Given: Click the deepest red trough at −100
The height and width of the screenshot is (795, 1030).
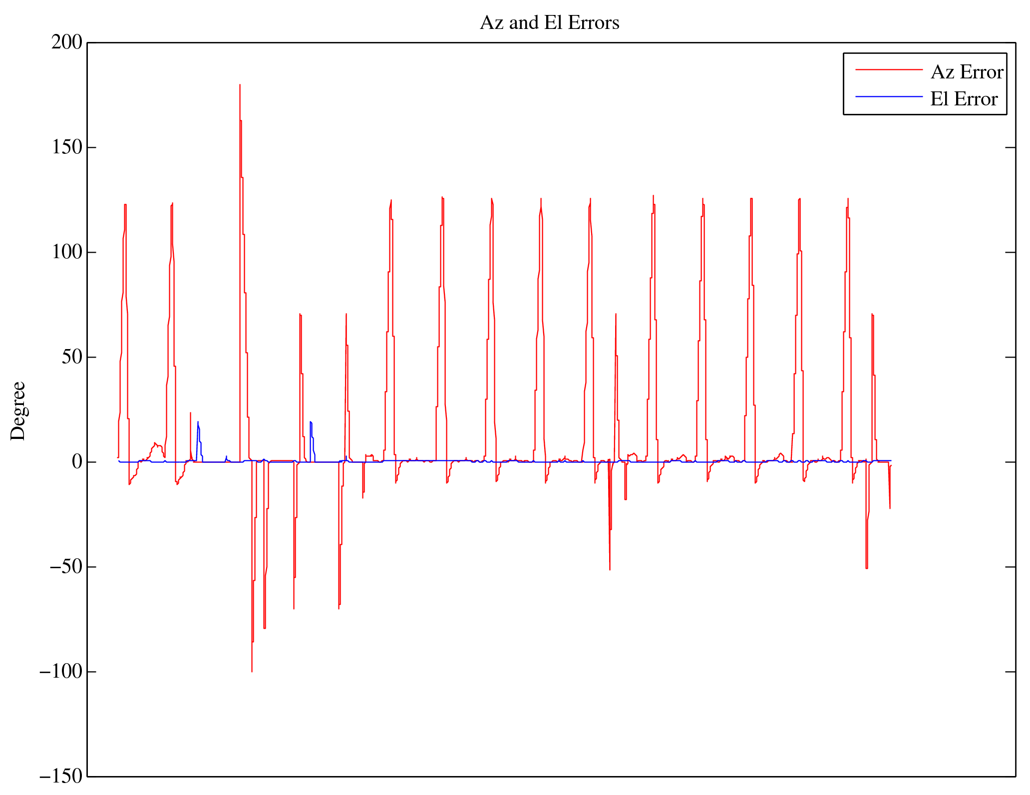Looking at the screenshot, I should tap(252, 670).
